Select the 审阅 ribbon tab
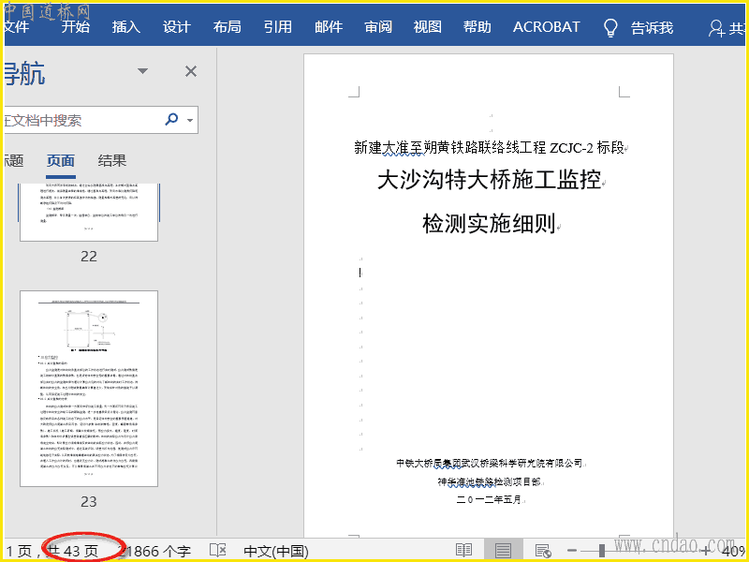The image size is (749, 562). (378, 27)
